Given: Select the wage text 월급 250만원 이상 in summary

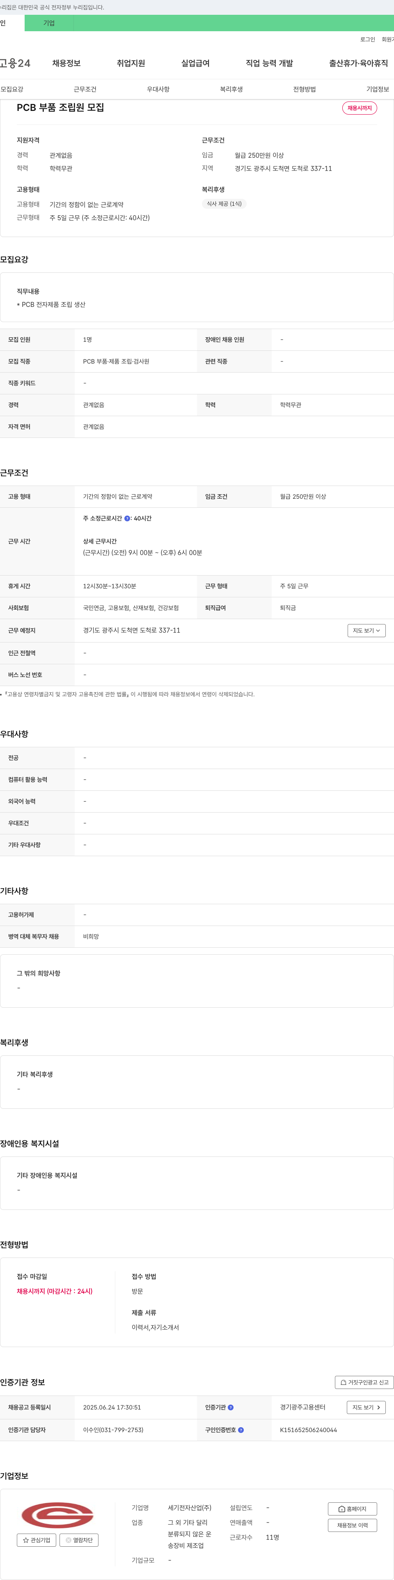Looking at the screenshot, I should [259, 155].
